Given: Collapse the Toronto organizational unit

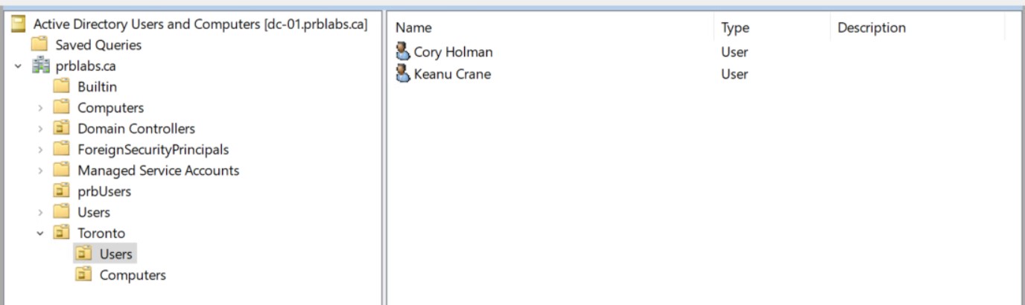Looking at the screenshot, I should (40, 233).
